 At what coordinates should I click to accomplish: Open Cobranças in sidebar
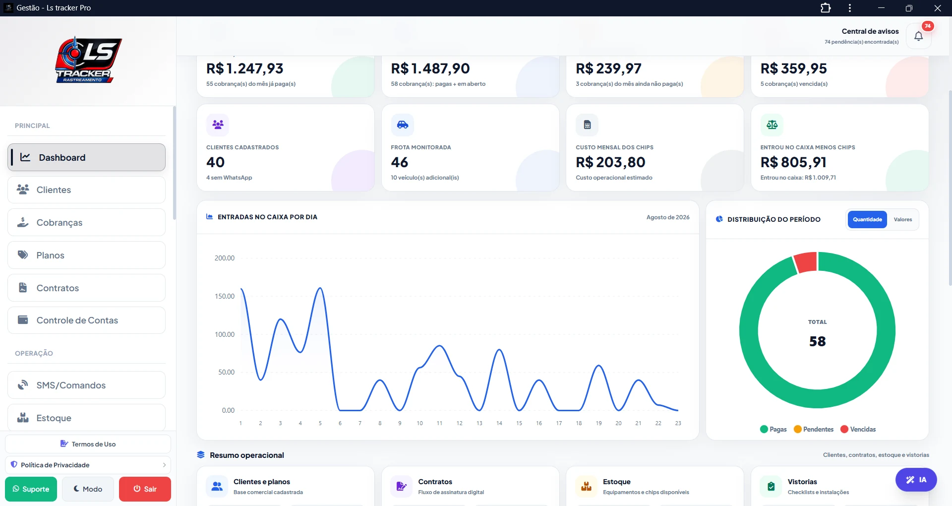87,222
